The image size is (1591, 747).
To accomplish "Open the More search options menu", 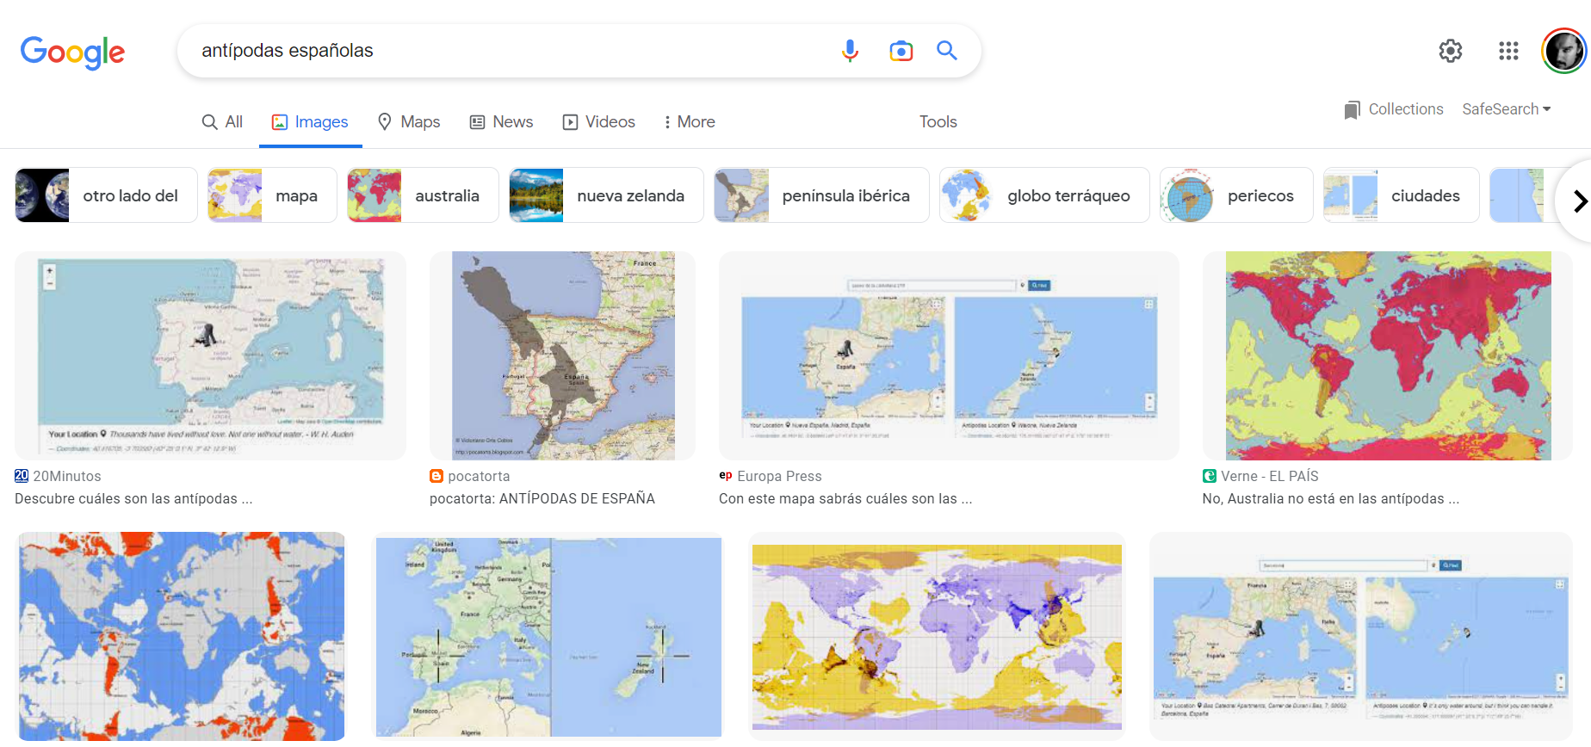I will (x=689, y=122).
